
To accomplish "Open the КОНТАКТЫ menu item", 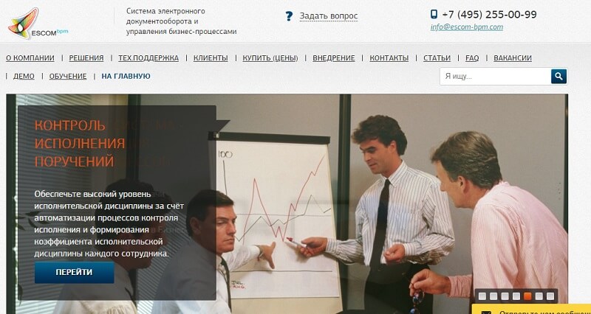I will pos(389,58).
